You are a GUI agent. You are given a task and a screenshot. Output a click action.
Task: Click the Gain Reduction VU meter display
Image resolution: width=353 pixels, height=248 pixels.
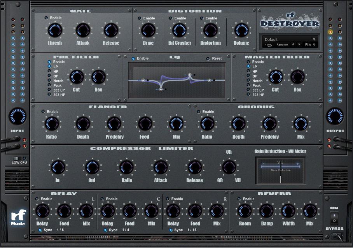281,170
